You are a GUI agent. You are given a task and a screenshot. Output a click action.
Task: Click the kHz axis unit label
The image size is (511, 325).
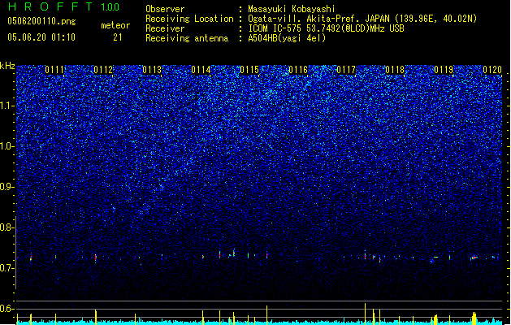pos(7,66)
